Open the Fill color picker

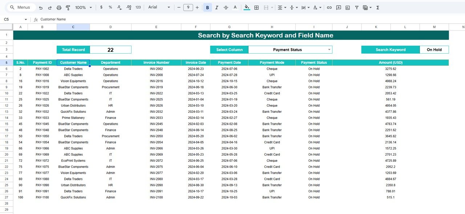pyautogui.click(x=247, y=7)
